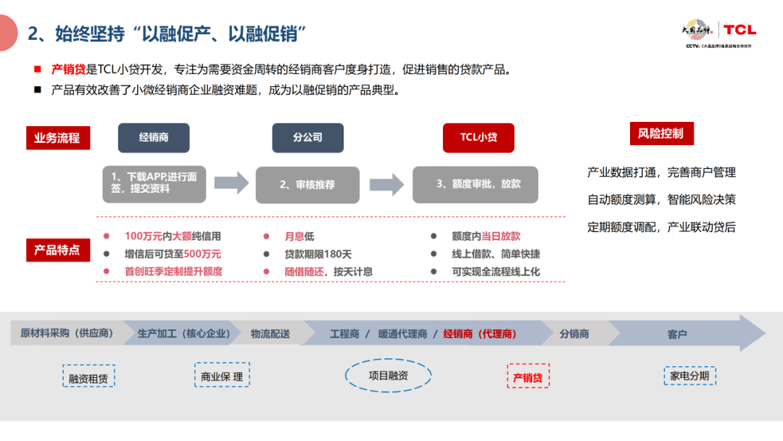This screenshot has height=441, width=783.
Task: Click text 随借随还，按天计息
Action: [x=328, y=272]
